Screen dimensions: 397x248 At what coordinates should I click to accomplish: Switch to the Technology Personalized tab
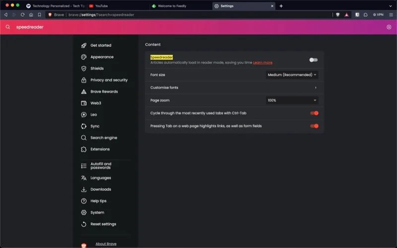coord(56,6)
